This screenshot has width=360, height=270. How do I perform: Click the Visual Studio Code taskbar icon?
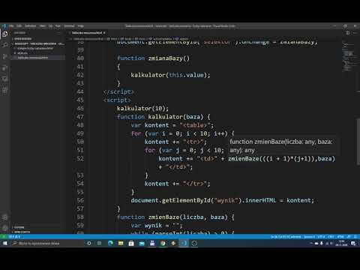(184, 243)
